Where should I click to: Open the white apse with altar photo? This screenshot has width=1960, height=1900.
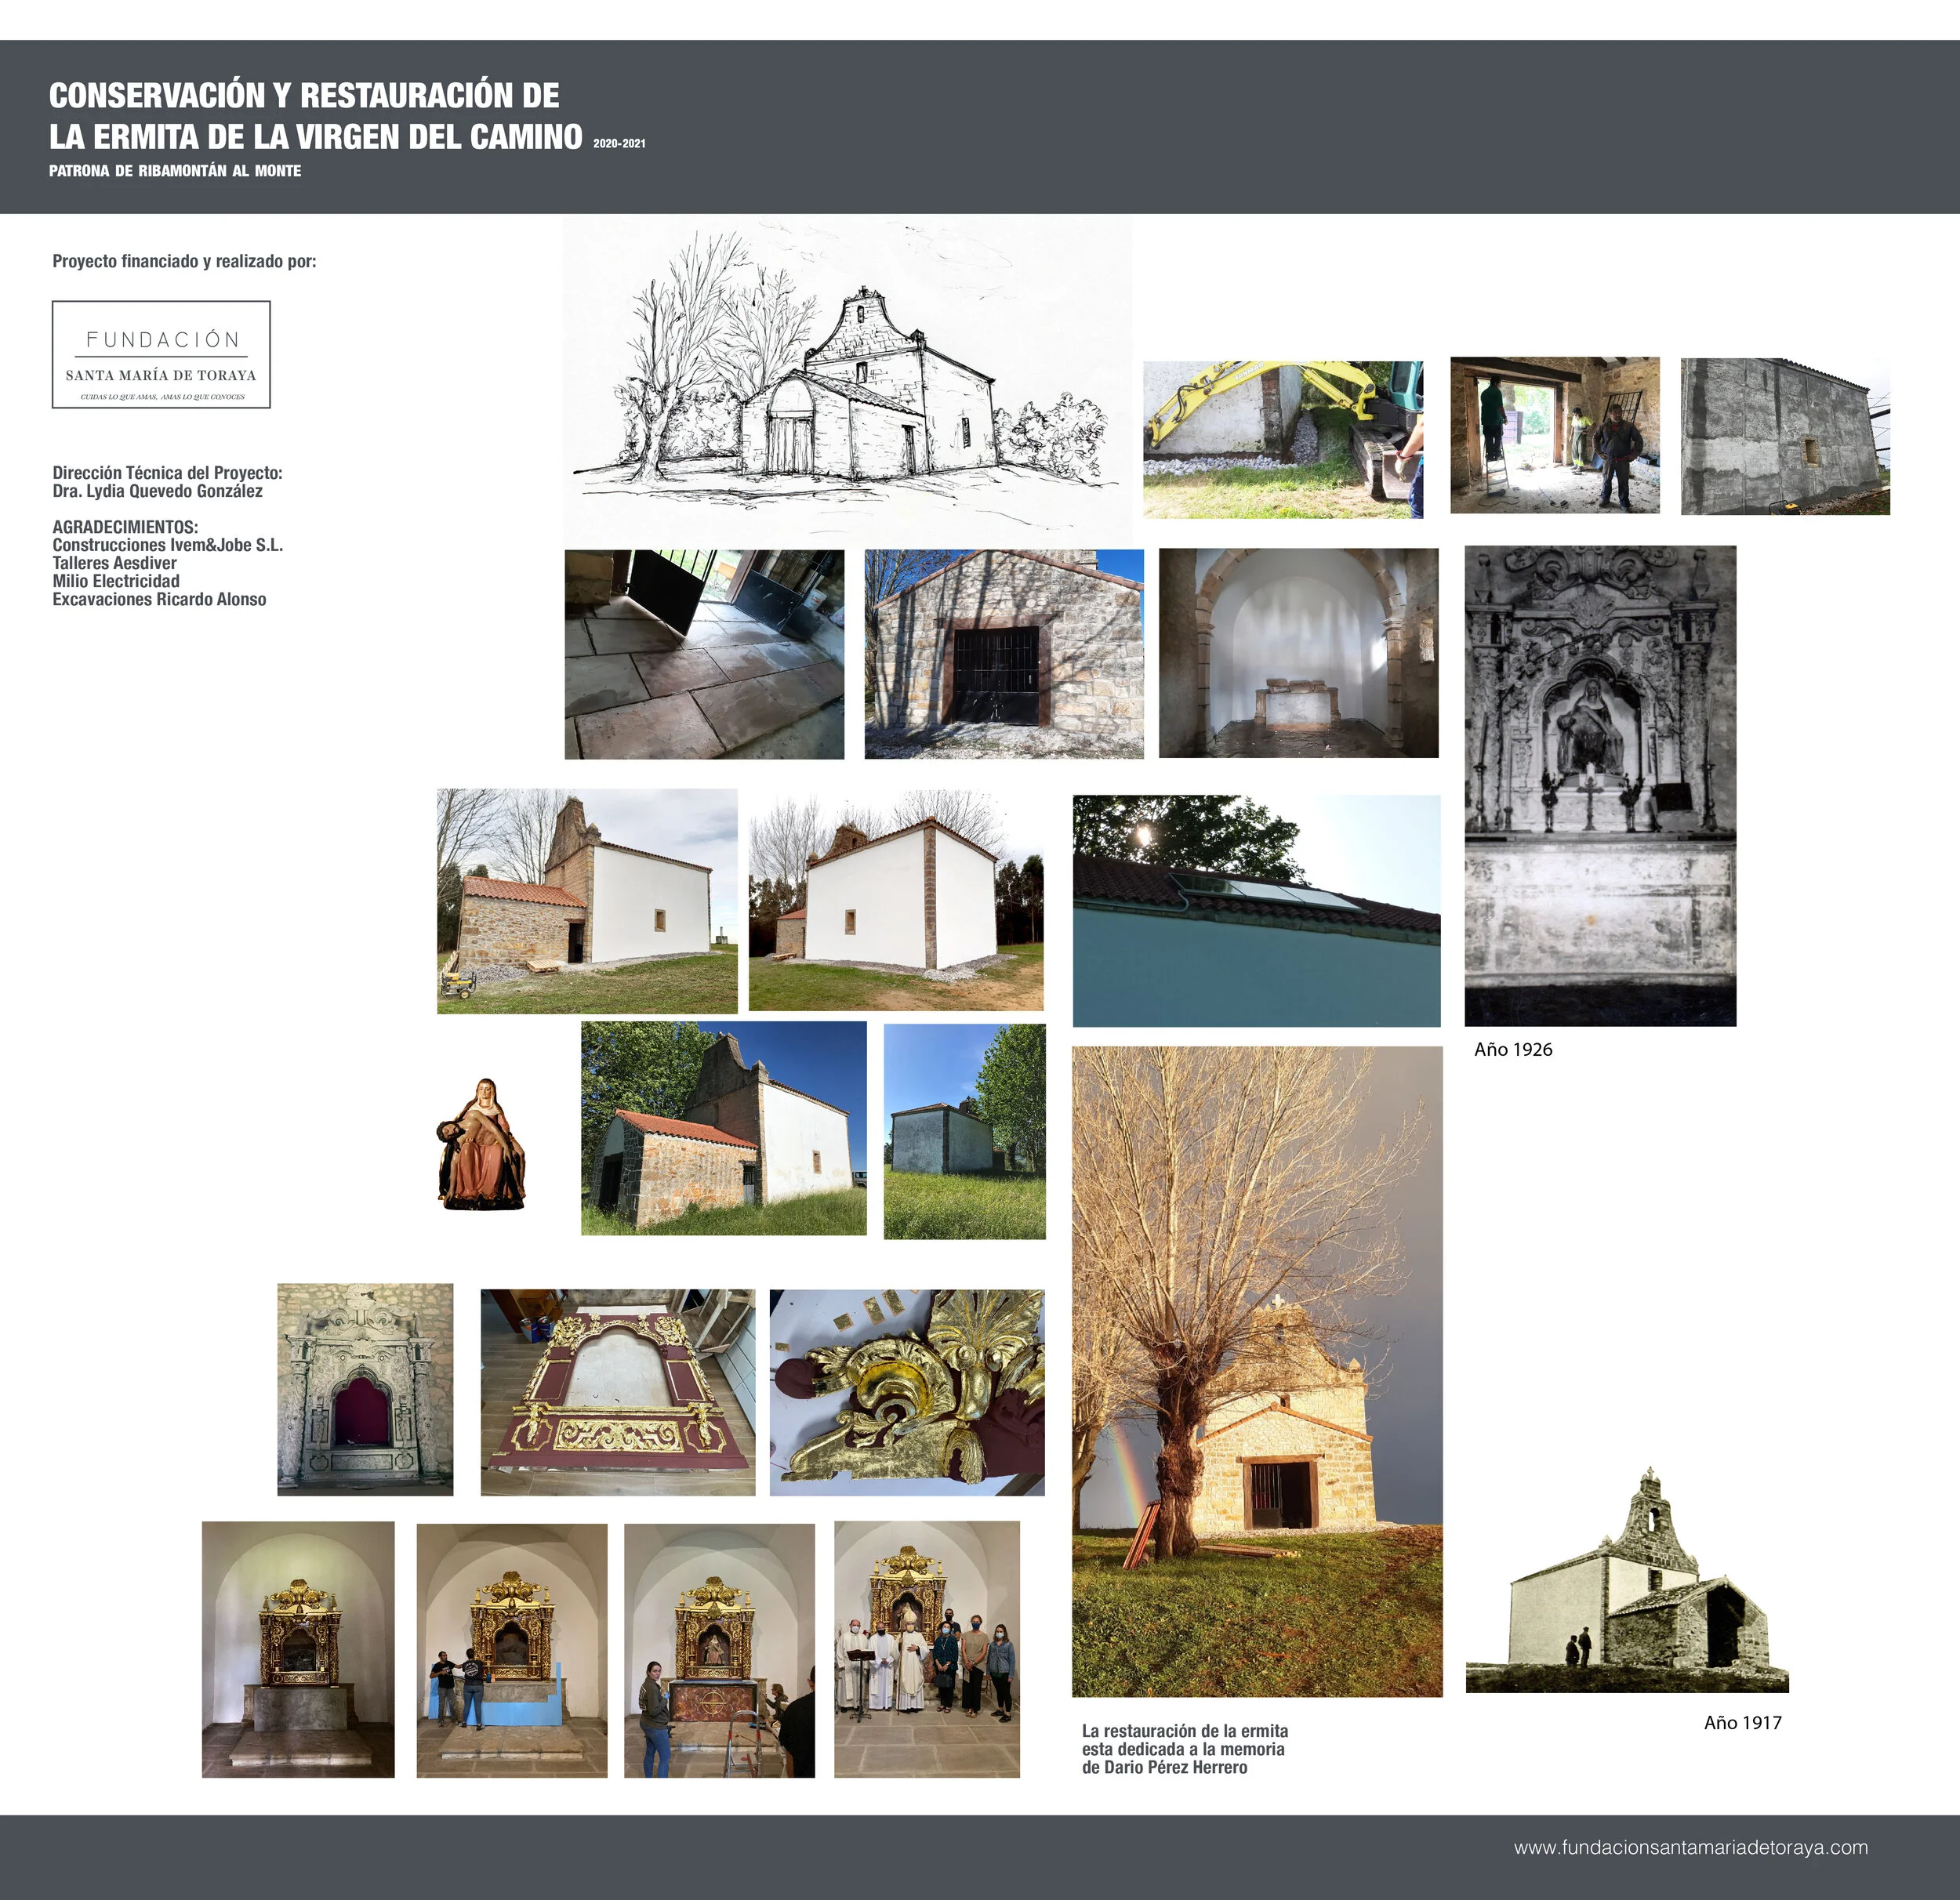coord(1298,652)
